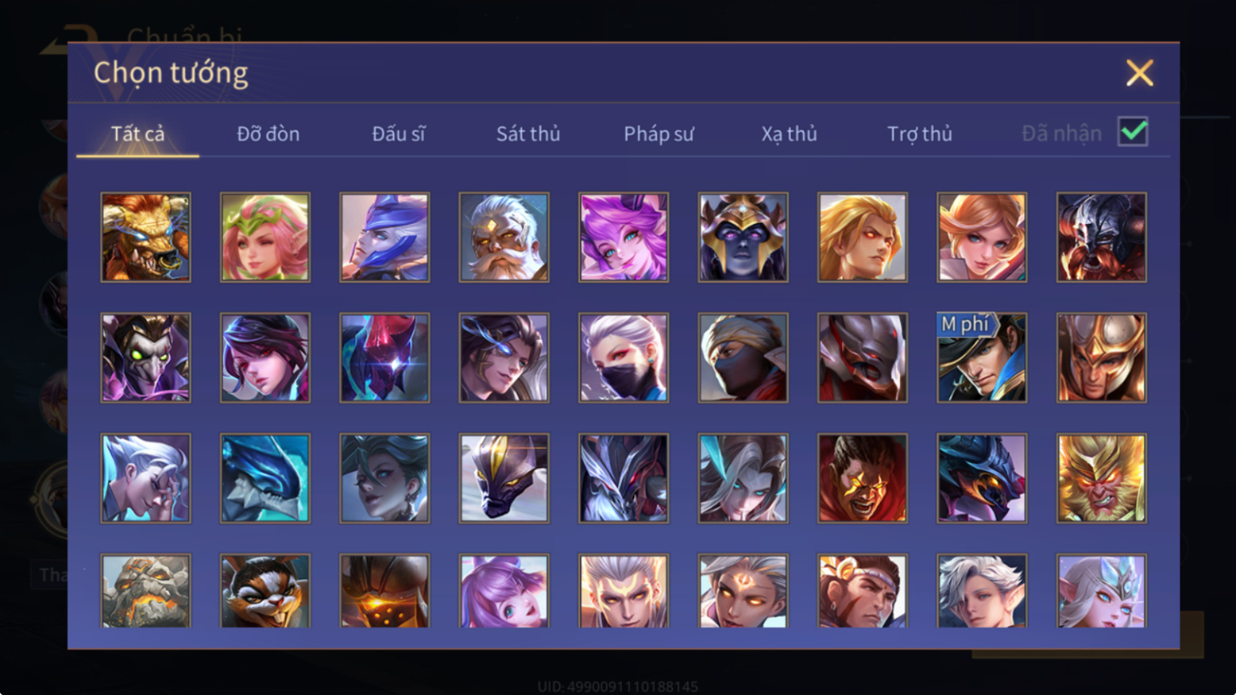
Task: Open the "Sát thủ" tab
Action: (528, 134)
